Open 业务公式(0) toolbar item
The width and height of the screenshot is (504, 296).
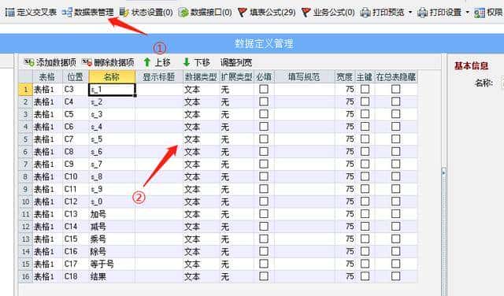tap(328, 13)
